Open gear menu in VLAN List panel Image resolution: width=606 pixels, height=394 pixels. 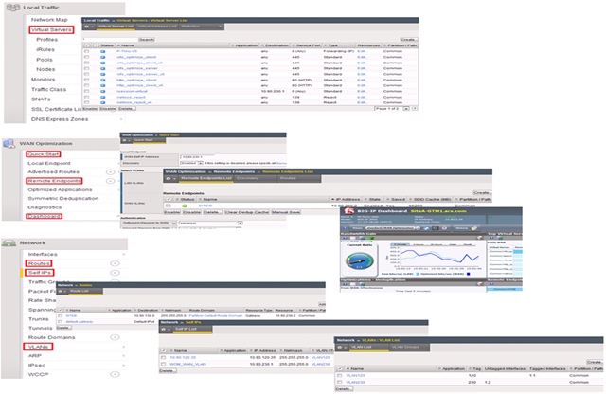[342, 348]
